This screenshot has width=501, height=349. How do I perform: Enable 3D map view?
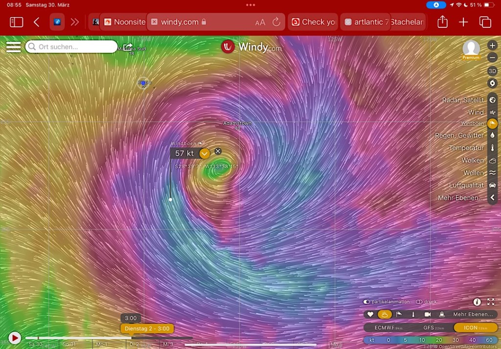[492, 71]
